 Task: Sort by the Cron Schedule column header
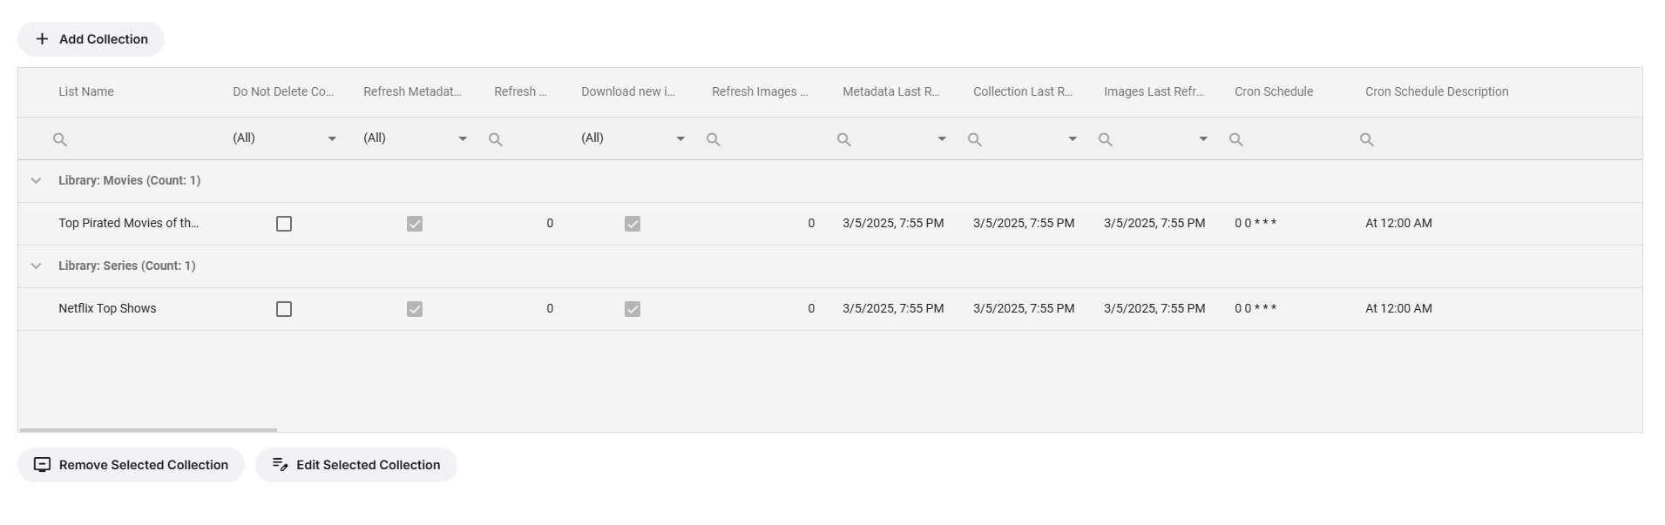1273,92
